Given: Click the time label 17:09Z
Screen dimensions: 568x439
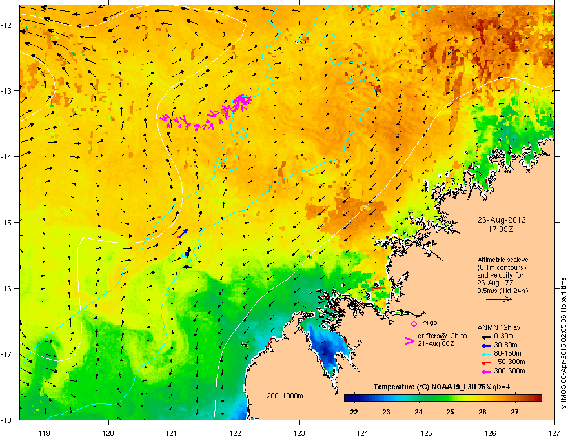Looking at the screenshot, I should coord(501,229).
